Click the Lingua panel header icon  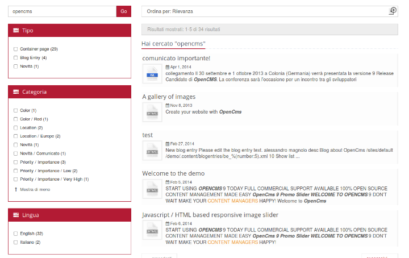(16, 215)
